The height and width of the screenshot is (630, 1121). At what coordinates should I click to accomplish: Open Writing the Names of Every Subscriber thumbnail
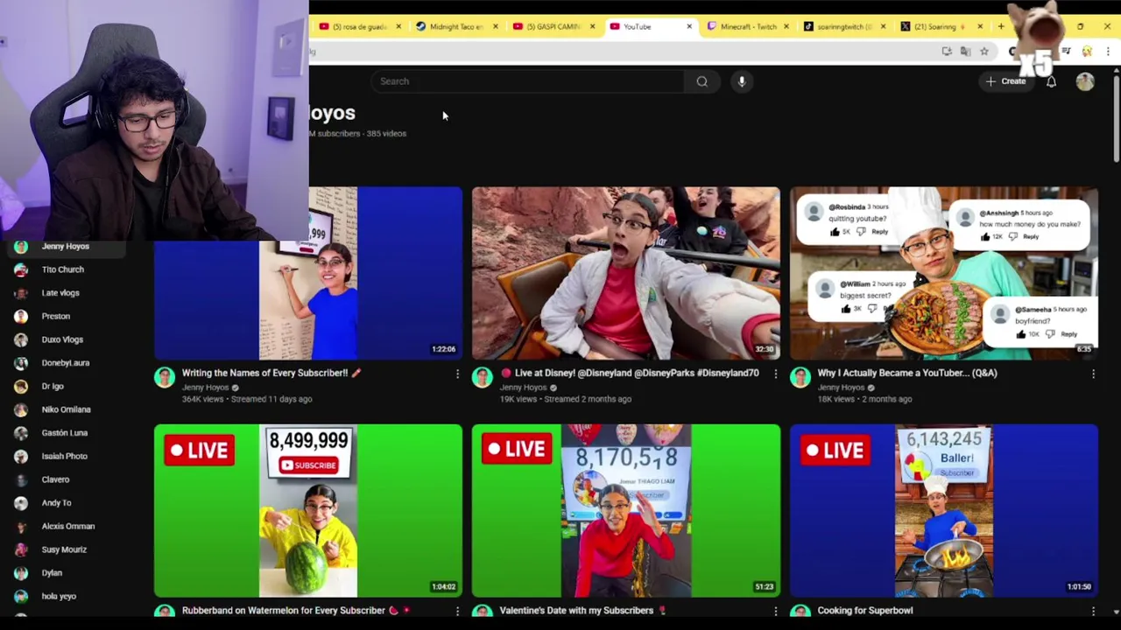[308, 273]
